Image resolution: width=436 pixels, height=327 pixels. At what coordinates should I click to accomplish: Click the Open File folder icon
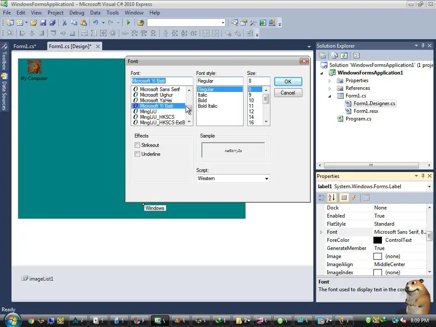point(34,23)
